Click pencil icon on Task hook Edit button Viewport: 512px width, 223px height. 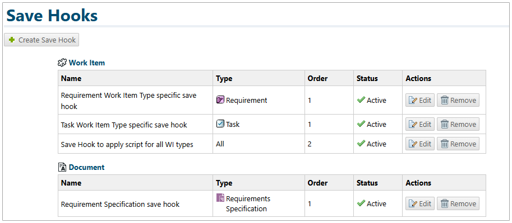point(413,125)
